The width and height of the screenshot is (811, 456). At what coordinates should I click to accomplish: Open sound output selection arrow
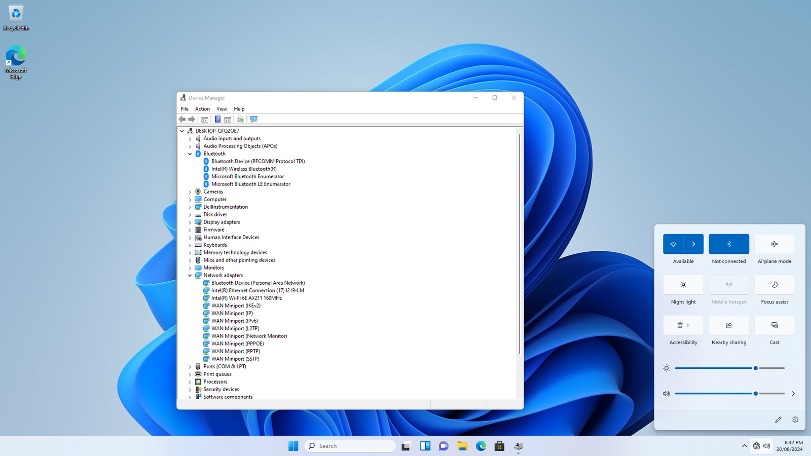793,393
